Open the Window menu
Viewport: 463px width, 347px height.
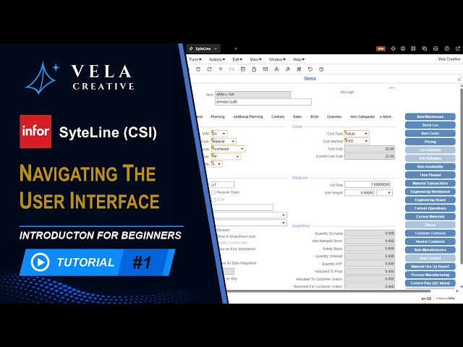pos(277,59)
